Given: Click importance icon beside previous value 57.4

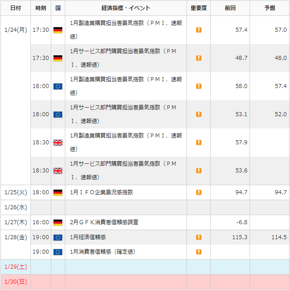Looking at the screenshot, I should click(199, 30).
